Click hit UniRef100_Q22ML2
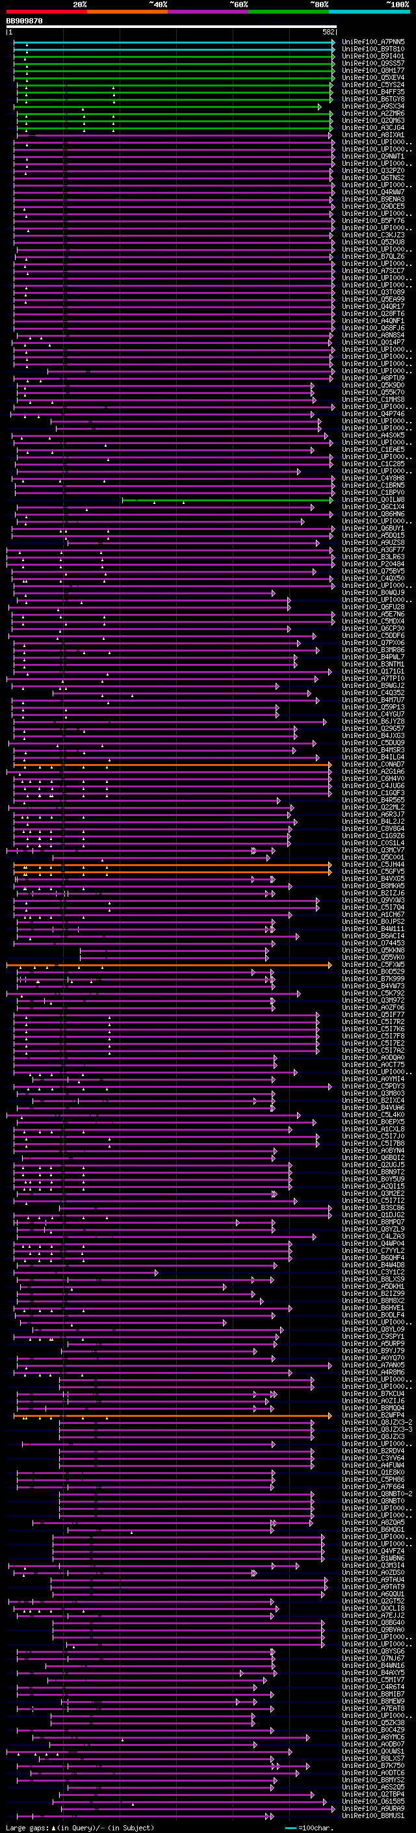 click(373, 807)
